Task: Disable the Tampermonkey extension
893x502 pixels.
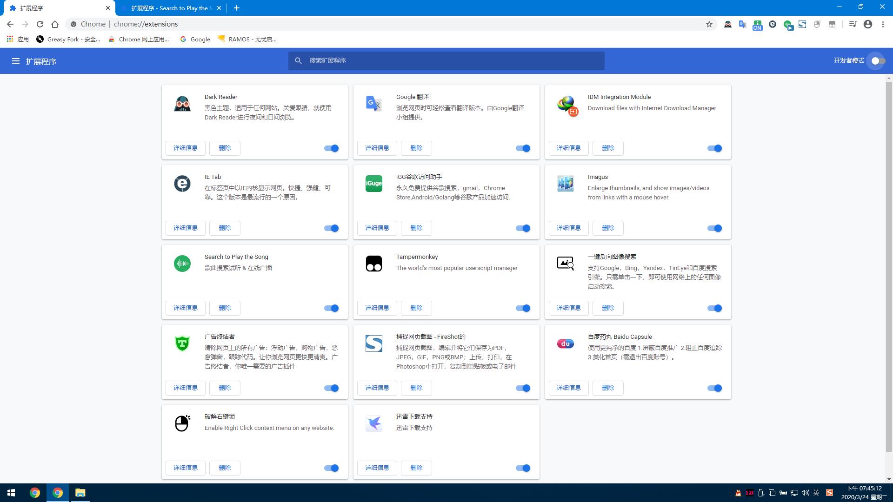Action: pos(523,308)
